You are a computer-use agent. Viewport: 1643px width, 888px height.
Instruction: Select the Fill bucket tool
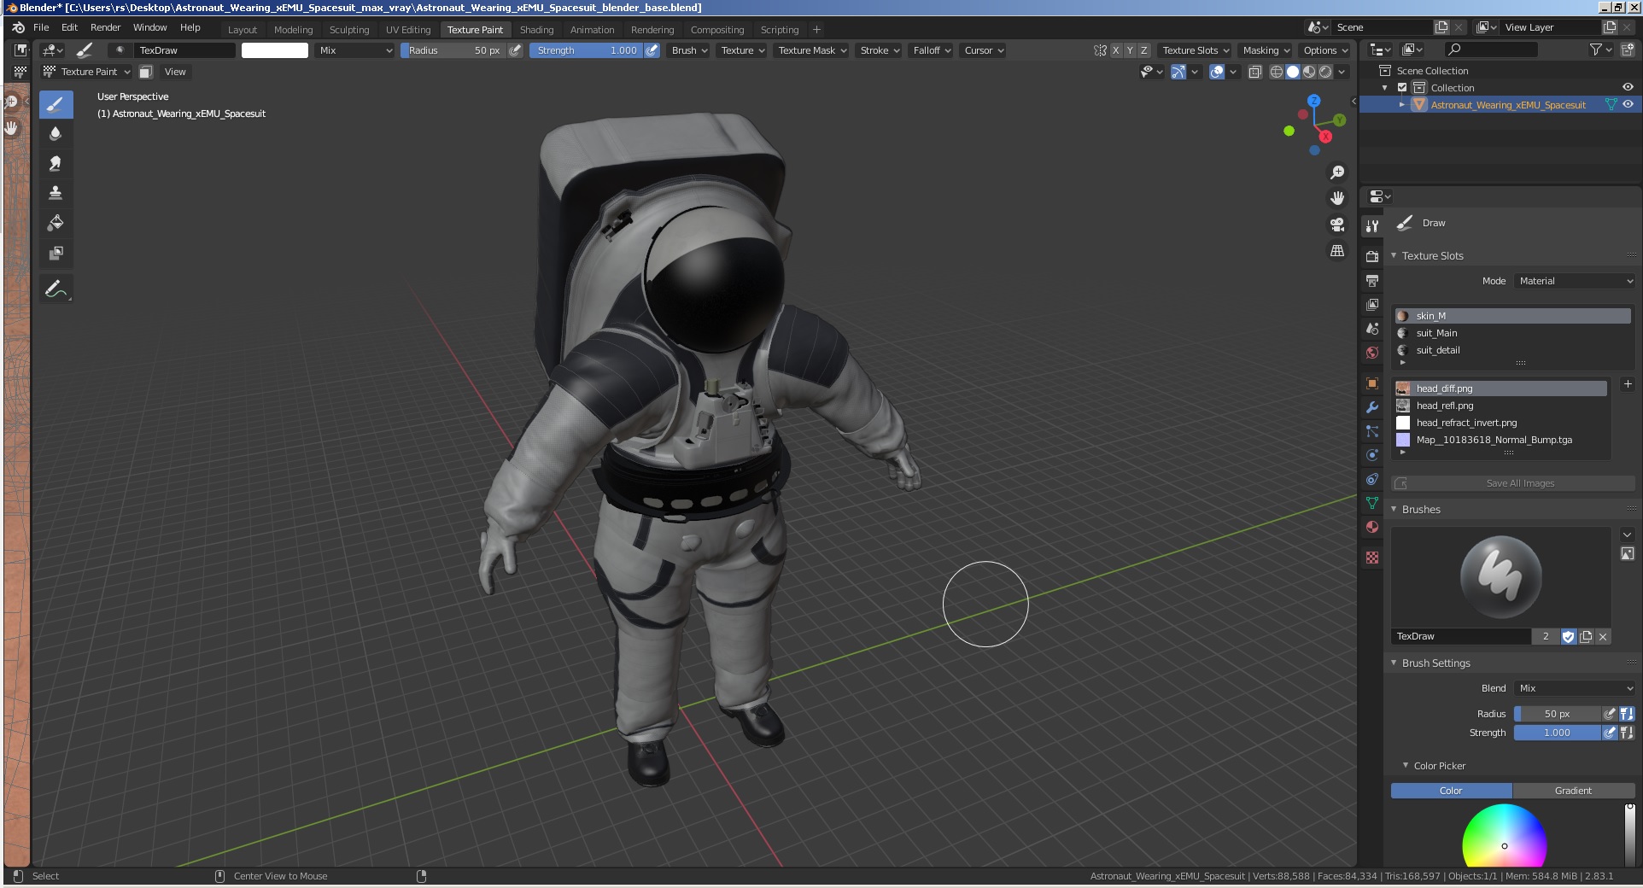56,223
